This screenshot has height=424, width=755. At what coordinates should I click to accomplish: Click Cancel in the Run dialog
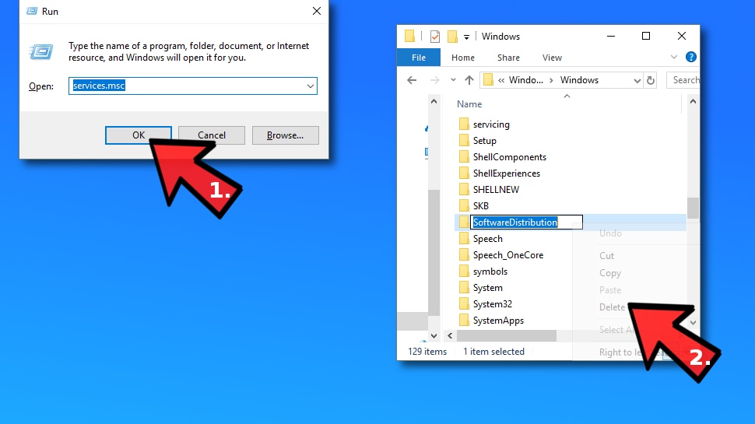coord(212,135)
